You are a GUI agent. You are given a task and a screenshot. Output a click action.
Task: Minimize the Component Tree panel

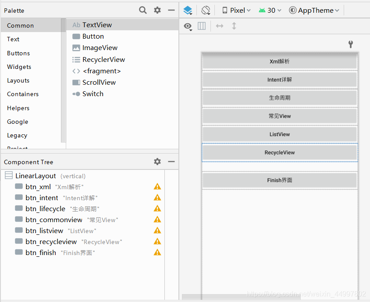171,162
